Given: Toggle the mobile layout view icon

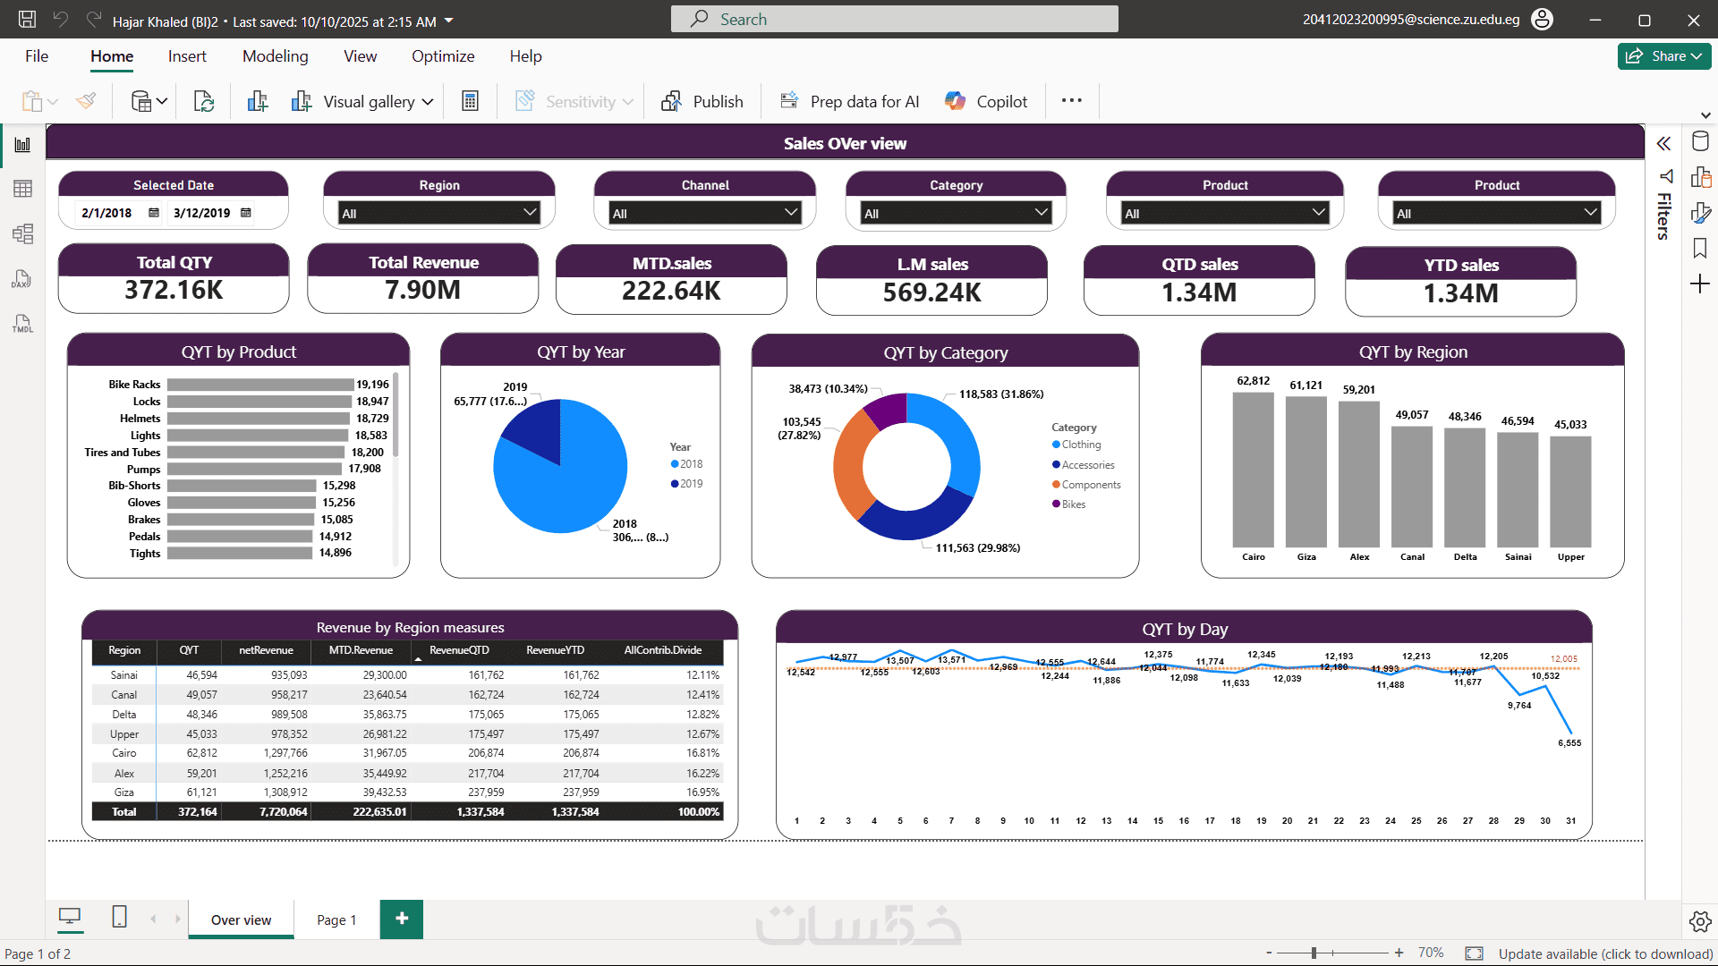Looking at the screenshot, I should tap(119, 918).
